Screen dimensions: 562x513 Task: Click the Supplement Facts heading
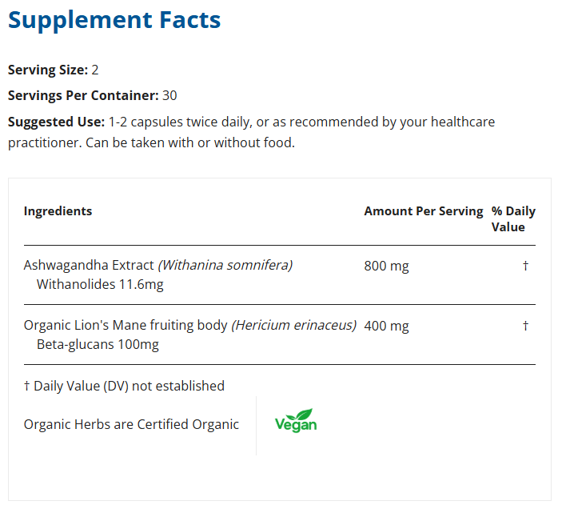[114, 20]
